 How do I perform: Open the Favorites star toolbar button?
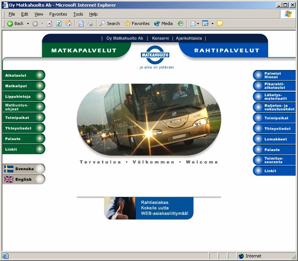pyautogui.click(x=137, y=23)
